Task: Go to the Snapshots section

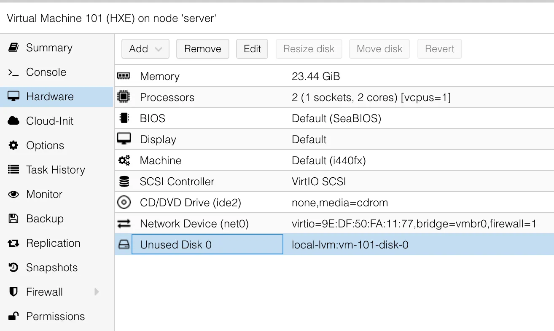Action: point(51,267)
